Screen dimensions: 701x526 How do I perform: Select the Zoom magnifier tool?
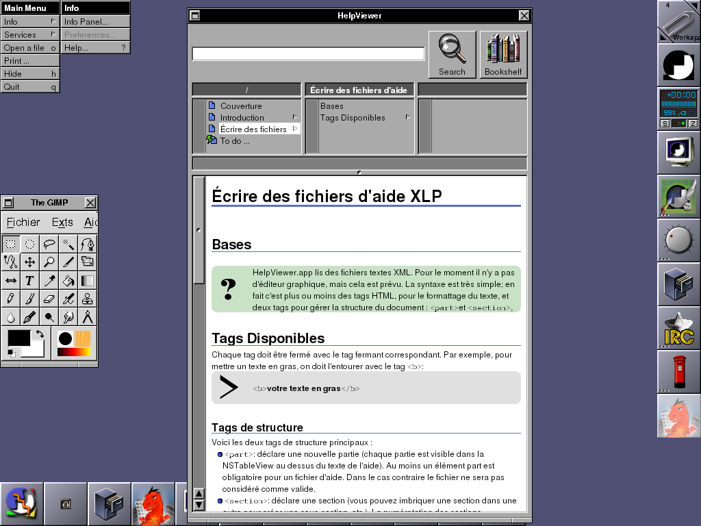pyautogui.click(x=49, y=262)
